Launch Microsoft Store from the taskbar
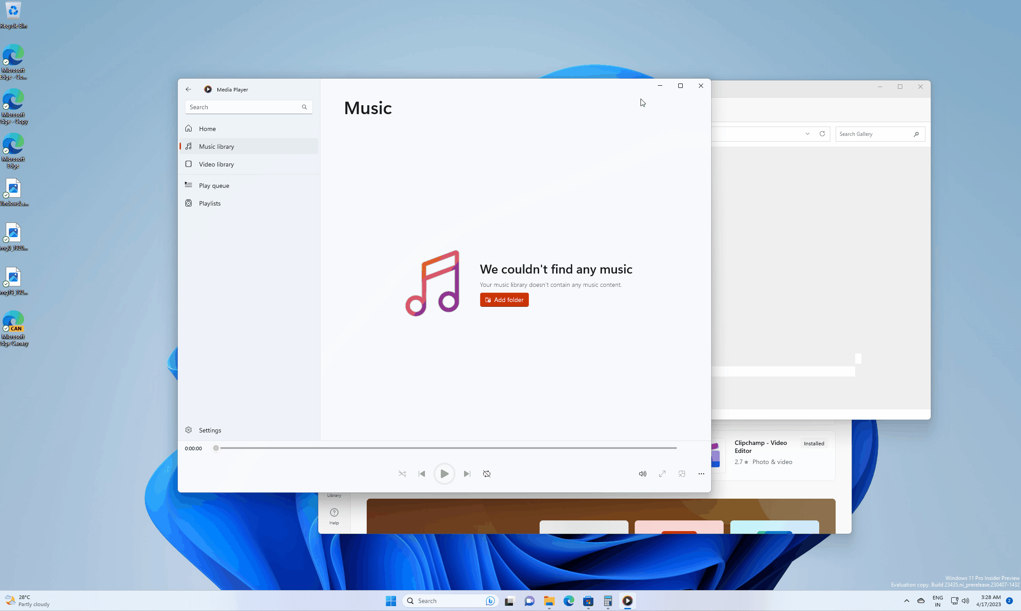 [x=588, y=601]
